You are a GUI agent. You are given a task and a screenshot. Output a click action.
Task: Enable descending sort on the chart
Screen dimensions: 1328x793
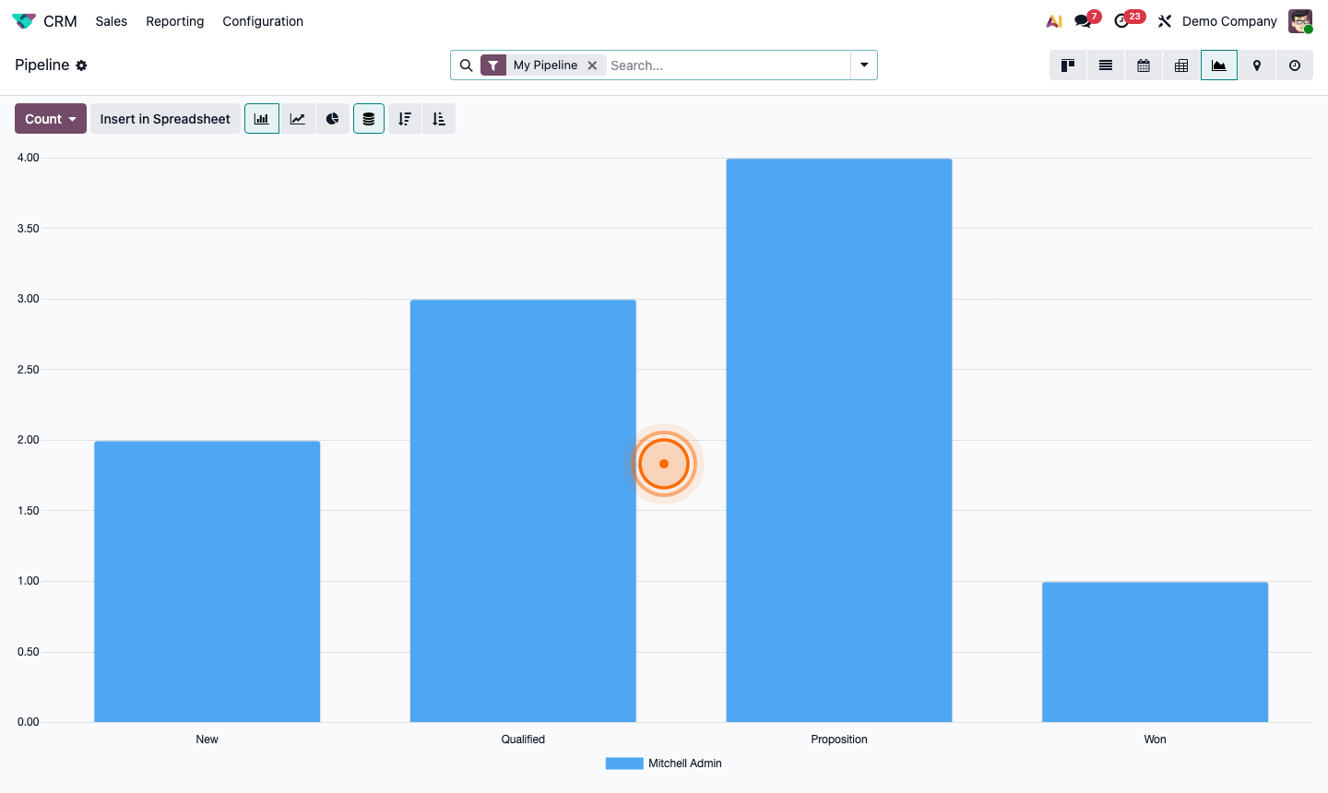[x=404, y=118]
